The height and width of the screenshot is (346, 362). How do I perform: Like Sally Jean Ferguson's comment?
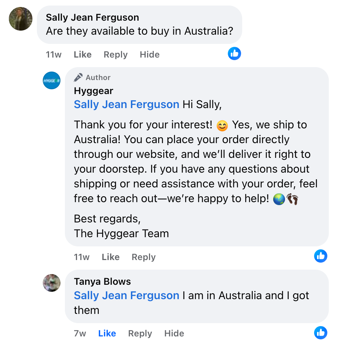(83, 55)
